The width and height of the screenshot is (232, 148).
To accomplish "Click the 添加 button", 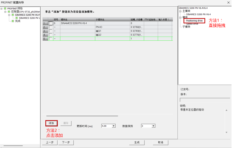I will click(x=51, y=123).
